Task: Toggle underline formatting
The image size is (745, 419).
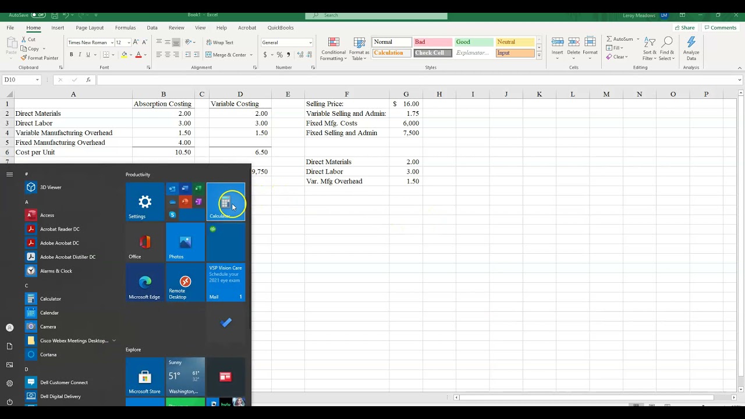Action: [88, 55]
